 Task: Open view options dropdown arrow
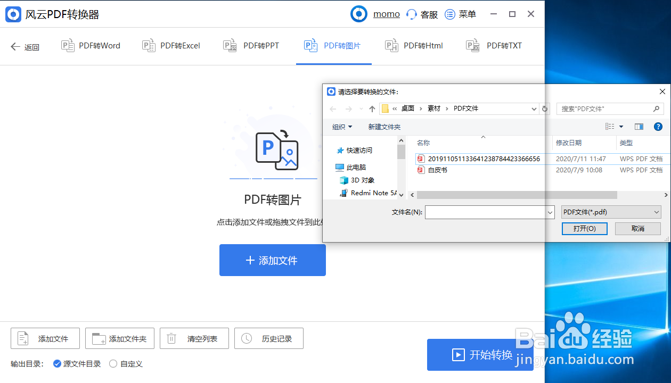(621, 127)
